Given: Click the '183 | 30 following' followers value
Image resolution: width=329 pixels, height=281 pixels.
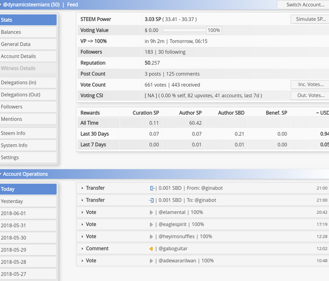Looking at the screenshot, I should pos(165,52).
